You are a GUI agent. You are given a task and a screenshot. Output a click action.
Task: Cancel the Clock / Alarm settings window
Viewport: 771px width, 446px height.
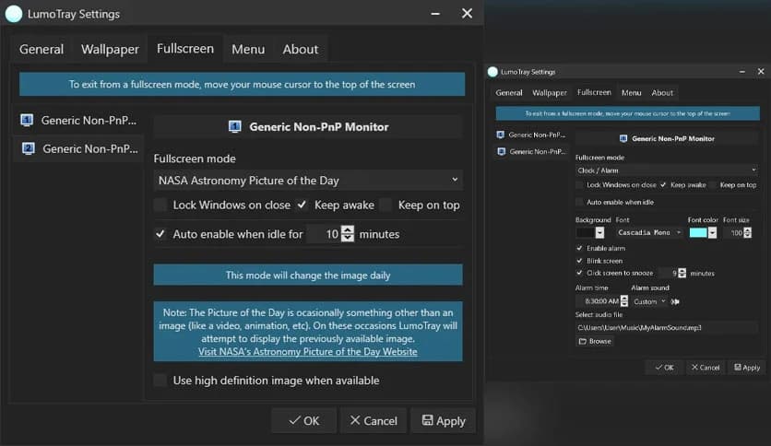705,367
